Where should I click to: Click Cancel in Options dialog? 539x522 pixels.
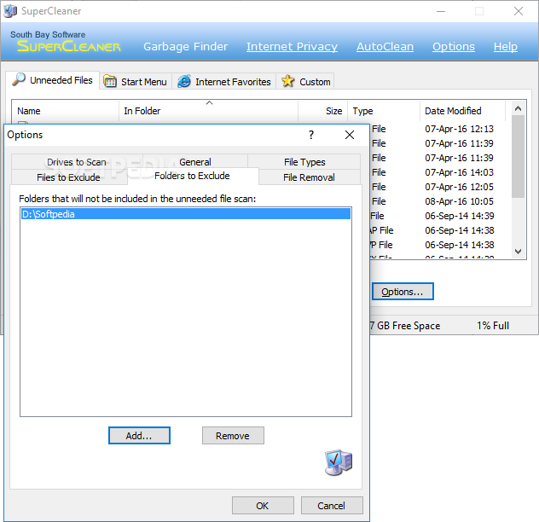(332, 506)
